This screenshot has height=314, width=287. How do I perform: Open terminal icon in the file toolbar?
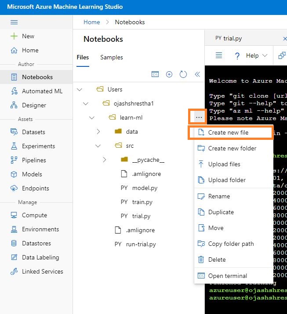tap(155, 74)
